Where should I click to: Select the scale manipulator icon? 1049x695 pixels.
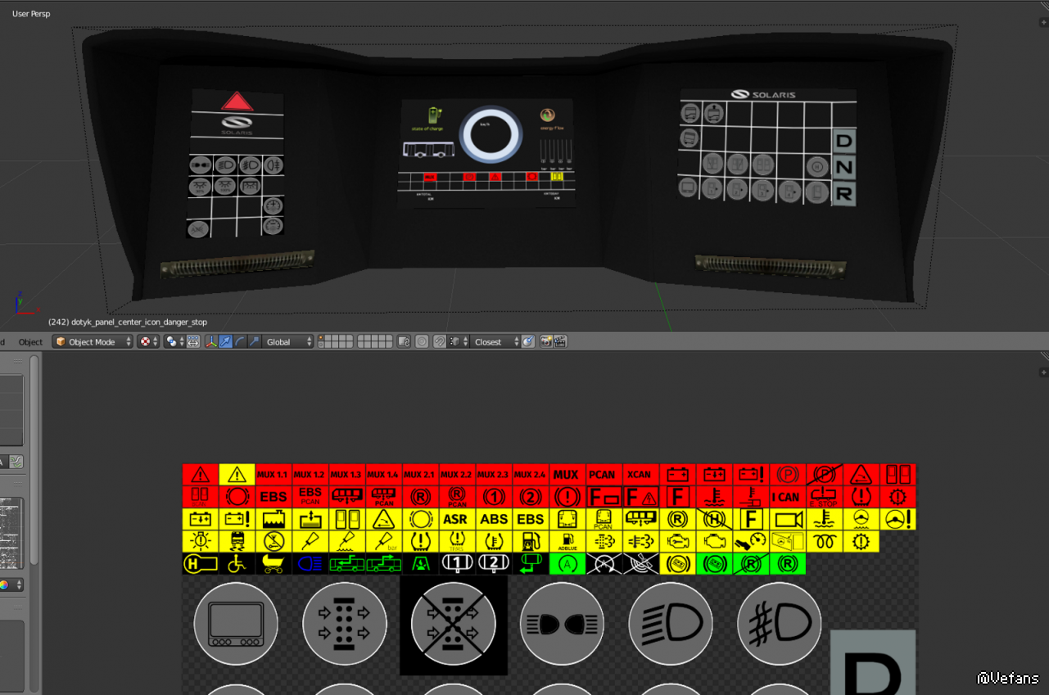253,342
